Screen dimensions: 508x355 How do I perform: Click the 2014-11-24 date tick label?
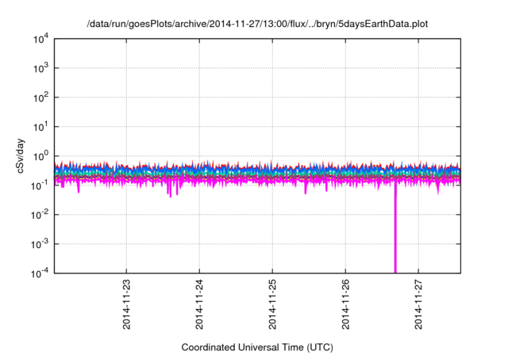point(199,304)
